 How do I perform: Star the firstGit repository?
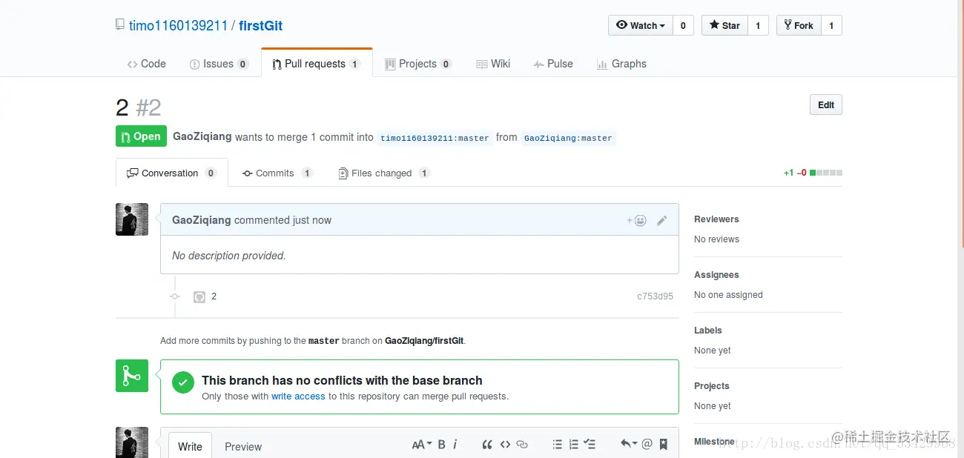coord(724,25)
